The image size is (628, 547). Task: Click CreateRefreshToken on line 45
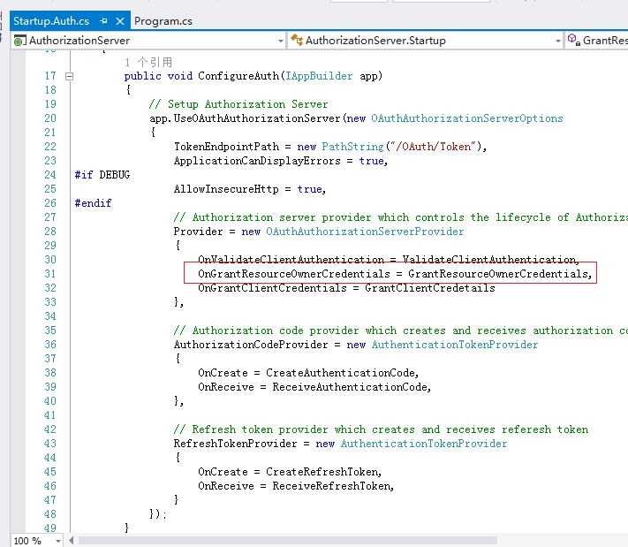322,472
